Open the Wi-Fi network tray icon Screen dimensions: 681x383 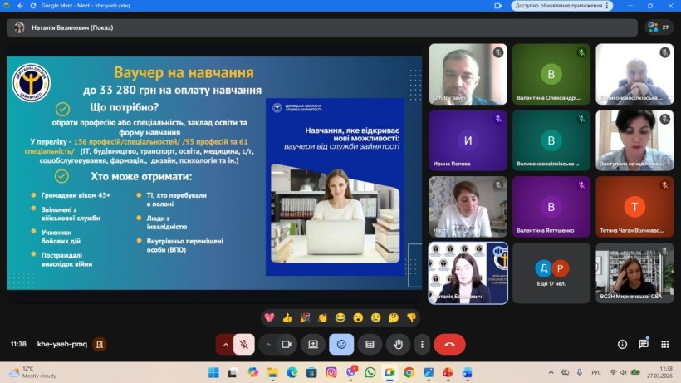pyautogui.click(x=613, y=372)
